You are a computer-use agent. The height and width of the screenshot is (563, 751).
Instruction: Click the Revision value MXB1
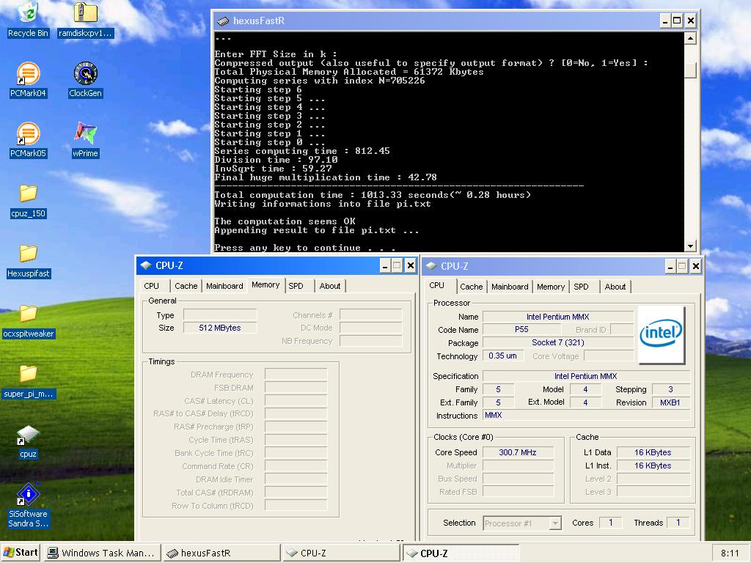click(x=670, y=402)
